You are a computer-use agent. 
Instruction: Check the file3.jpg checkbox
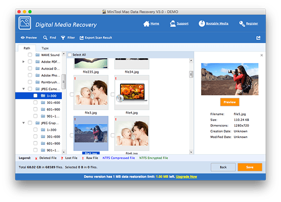pyautogui.click(x=72, y=94)
